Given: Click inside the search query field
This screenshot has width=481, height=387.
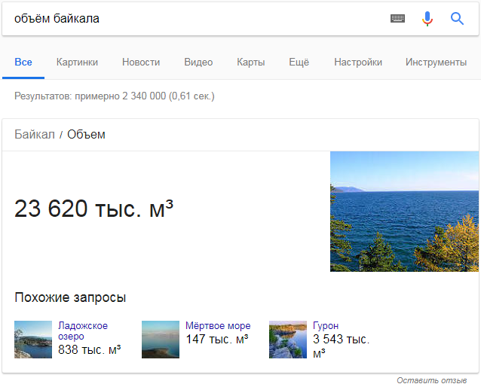Looking at the screenshot, I should (196, 19).
